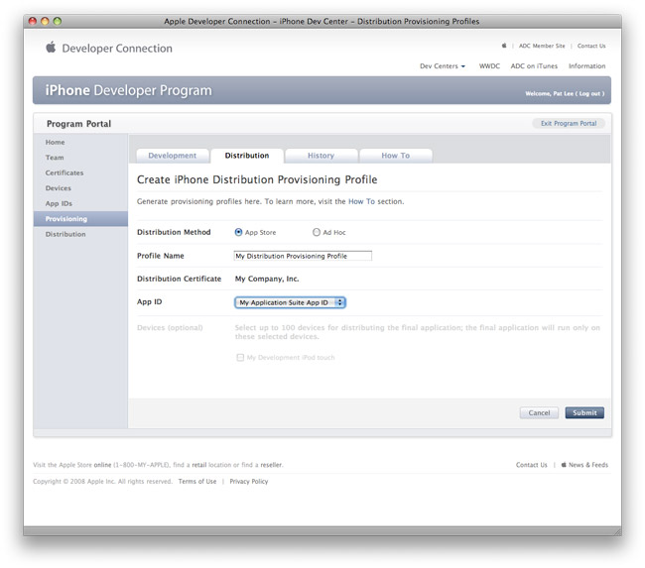Switch to the Development tab
The height and width of the screenshot is (568, 645).
coord(173,156)
